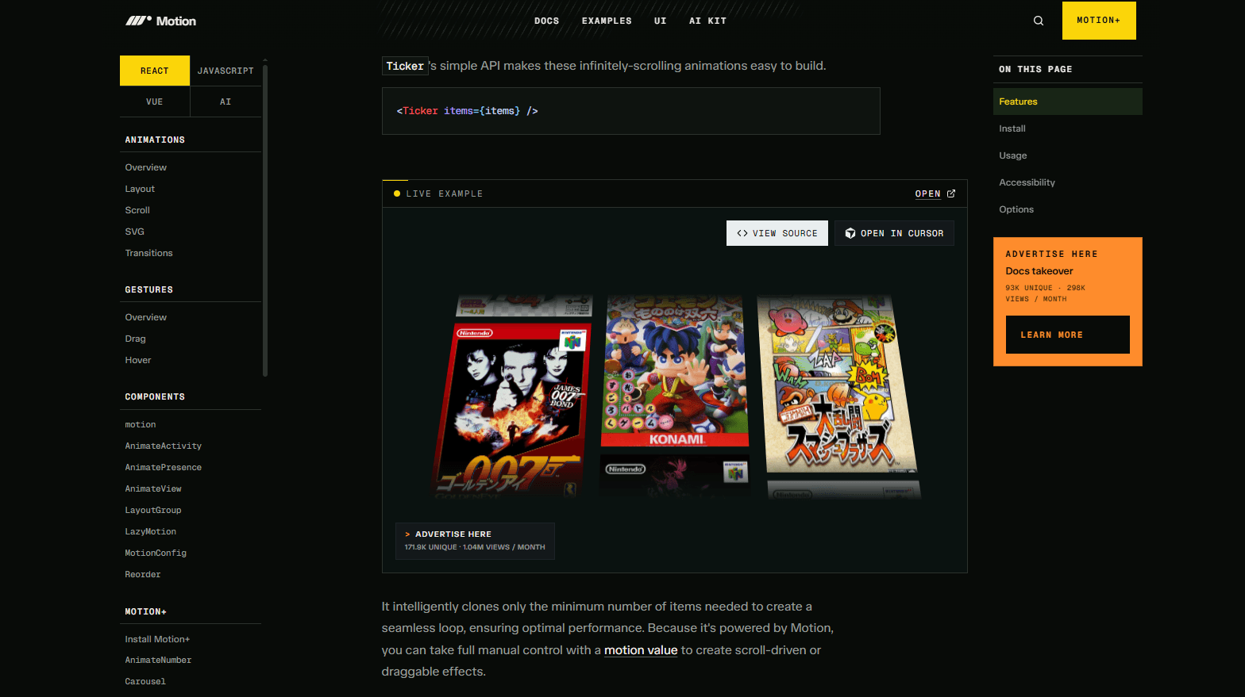Jump to Options in On This Page

point(1016,209)
